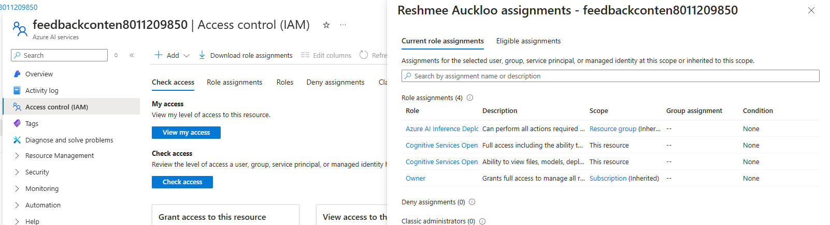The width and height of the screenshot is (830, 225).
Task: Click info icon next to Classic administrators (0)
Action: pyautogui.click(x=482, y=221)
